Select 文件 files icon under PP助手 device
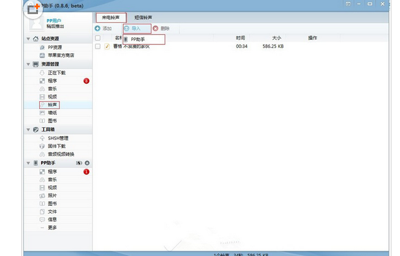The width and height of the screenshot is (400, 256). 42,212
